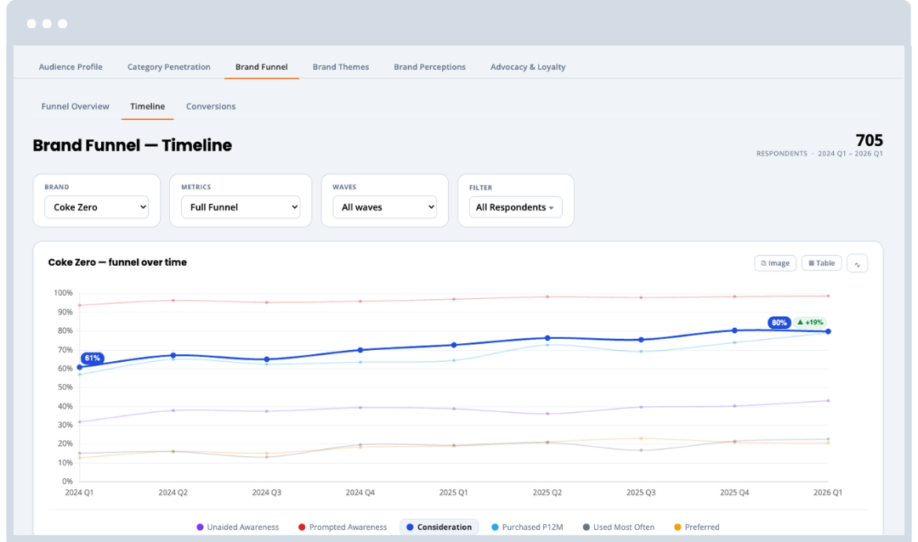This screenshot has height=542, width=918.
Task: Click the 50% y-axis label
Action: click(65, 387)
